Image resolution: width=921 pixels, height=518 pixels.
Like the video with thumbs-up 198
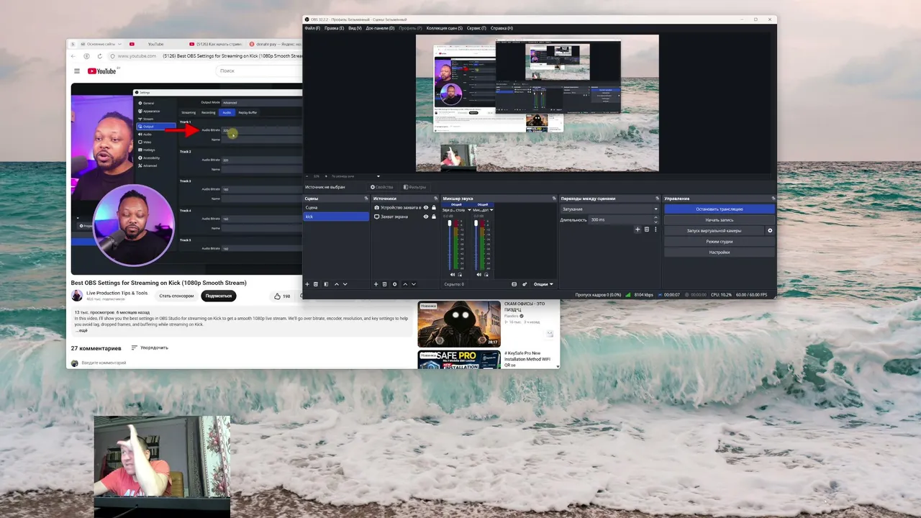click(282, 296)
